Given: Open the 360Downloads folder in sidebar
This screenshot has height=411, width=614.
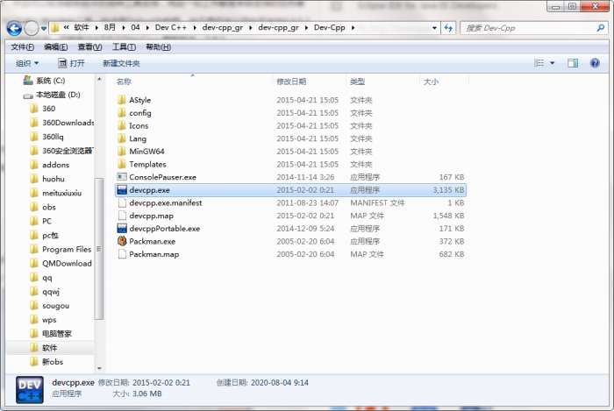Looking at the screenshot, I should point(62,123).
